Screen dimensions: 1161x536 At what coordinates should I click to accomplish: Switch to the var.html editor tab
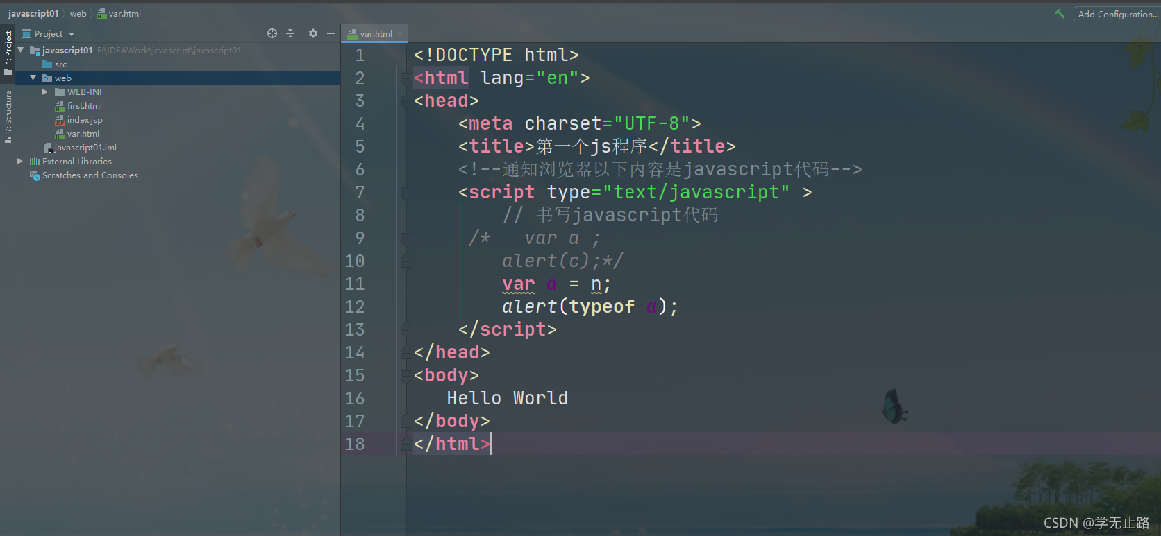pyautogui.click(x=376, y=33)
